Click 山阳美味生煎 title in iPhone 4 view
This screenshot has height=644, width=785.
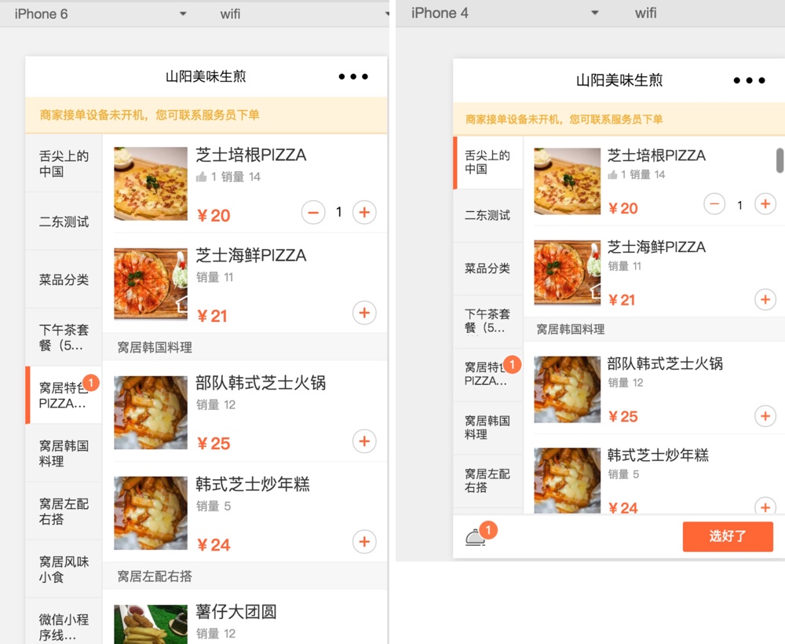(x=619, y=80)
